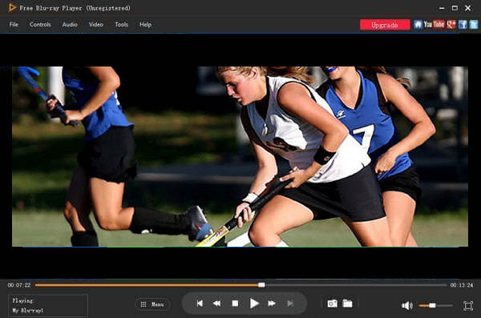Click the volume slider track
The height and width of the screenshot is (318, 481).
click(436, 305)
